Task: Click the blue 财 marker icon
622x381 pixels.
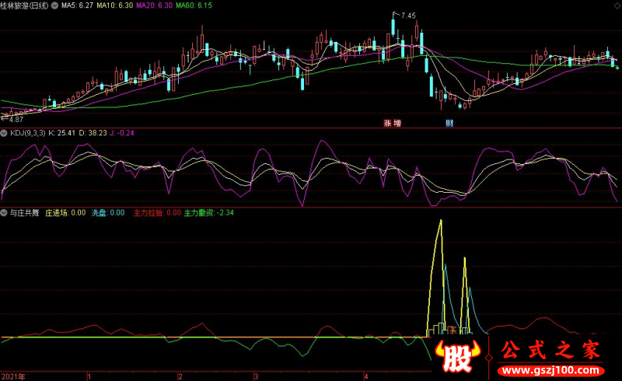Action: [x=449, y=123]
